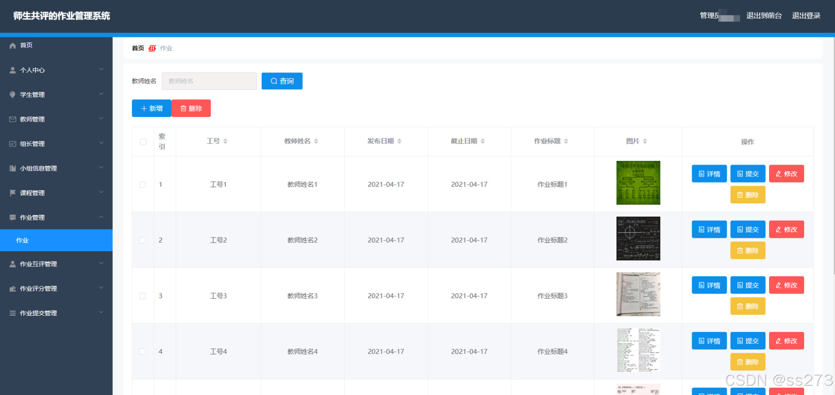Click 提交 for 作业标题1 row
This screenshot has height=395, width=835.
[x=748, y=174]
